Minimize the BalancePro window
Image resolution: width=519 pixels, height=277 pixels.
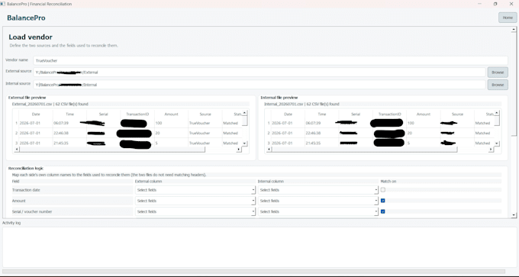(x=479, y=4)
